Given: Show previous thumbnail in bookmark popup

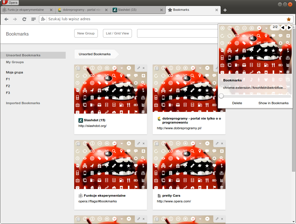Looking at the screenshot, I should click(283, 28).
